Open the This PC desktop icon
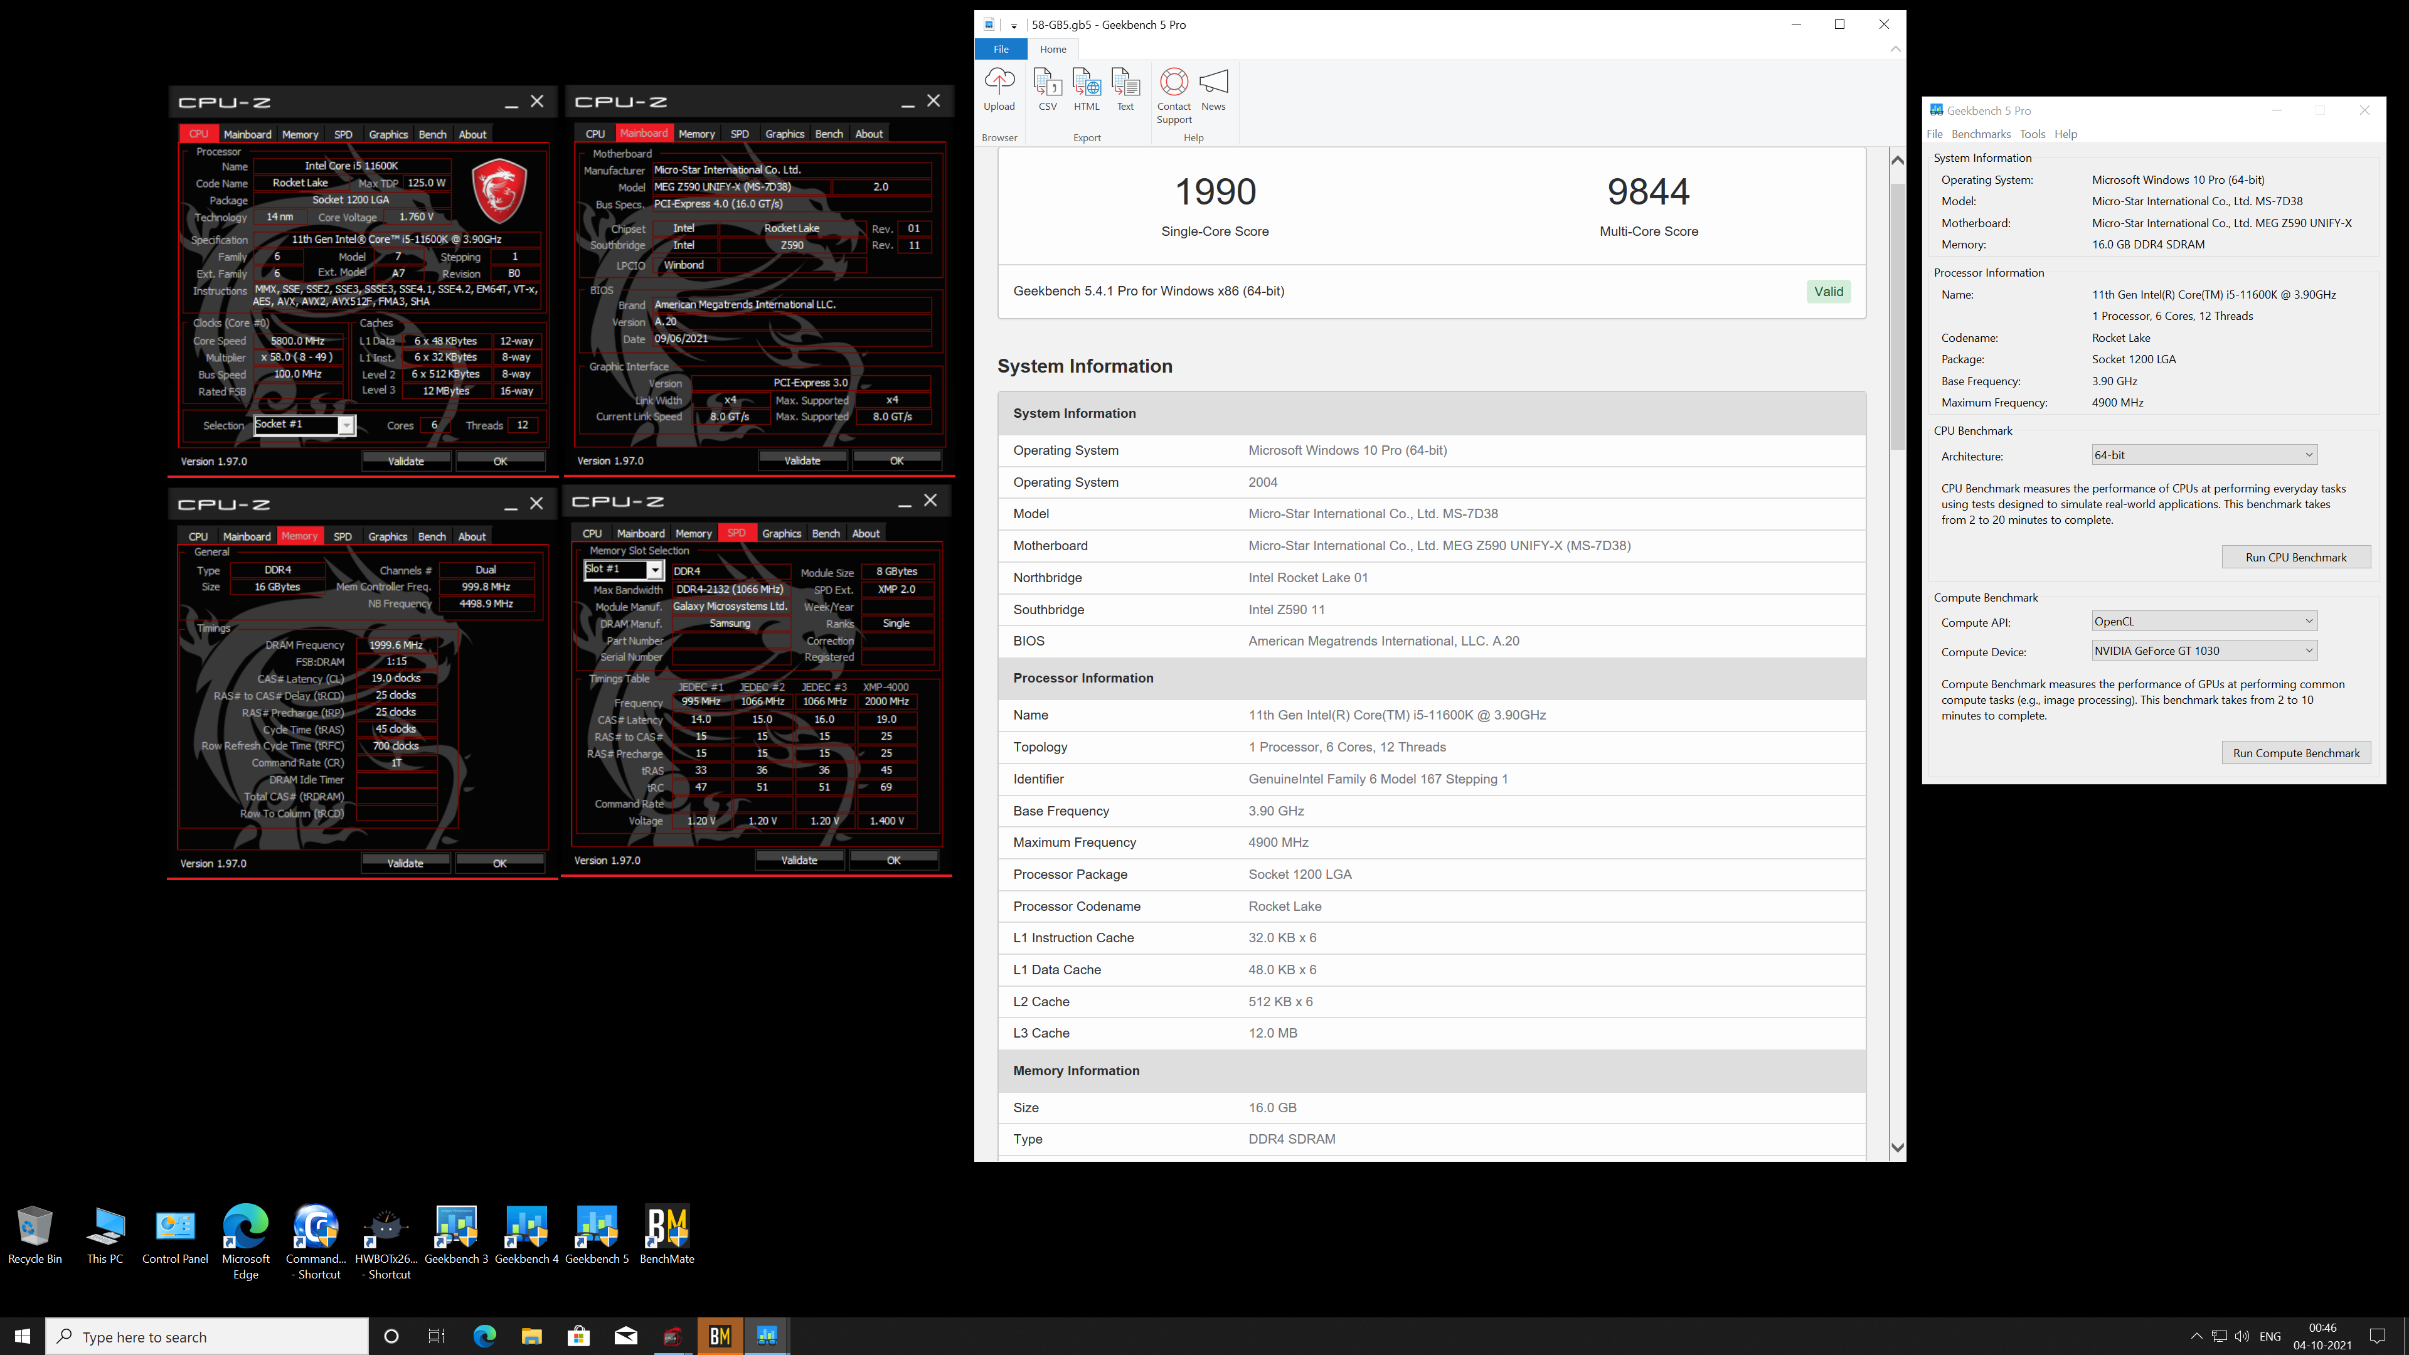This screenshot has height=1355, width=2409. 105,1235
